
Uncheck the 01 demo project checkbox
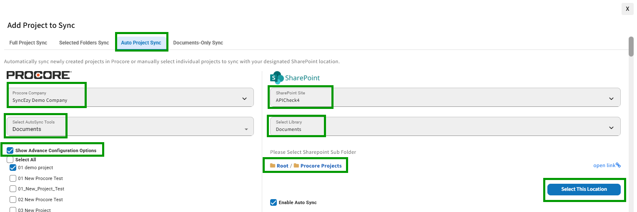coord(13,168)
